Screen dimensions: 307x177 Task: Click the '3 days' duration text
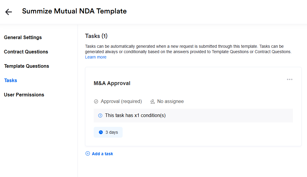(112, 132)
